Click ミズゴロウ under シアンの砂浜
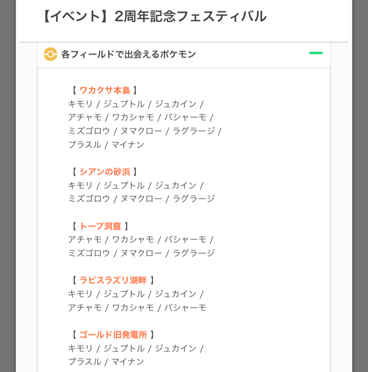 pyautogui.click(x=89, y=199)
